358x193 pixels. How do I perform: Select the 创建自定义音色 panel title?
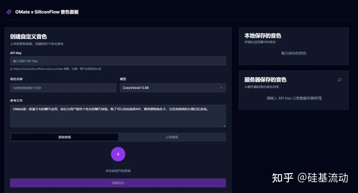29,37
